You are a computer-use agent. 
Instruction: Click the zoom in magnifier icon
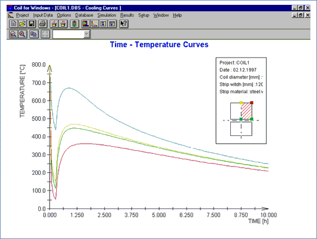click(x=23, y=34)
